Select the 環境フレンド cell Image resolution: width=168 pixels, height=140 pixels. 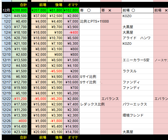pos(133,115)
